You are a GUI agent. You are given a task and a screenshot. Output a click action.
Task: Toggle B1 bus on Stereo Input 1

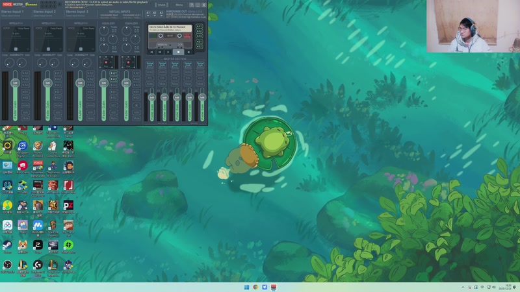tap(25, 91)
